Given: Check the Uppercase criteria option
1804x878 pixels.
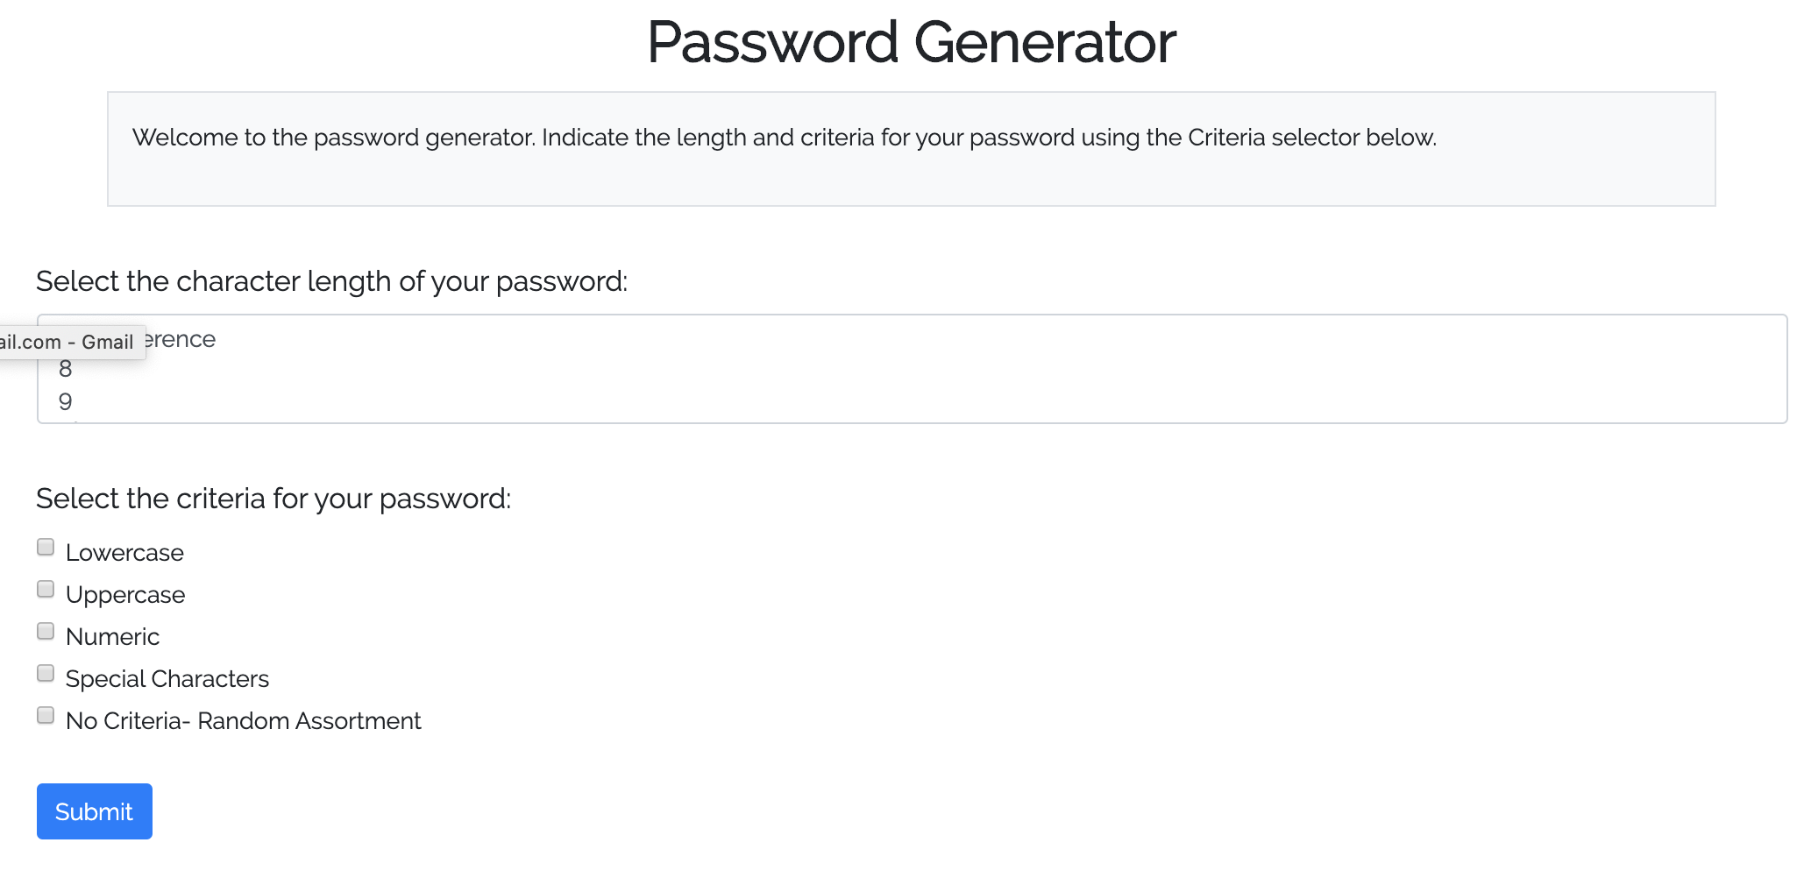Looking at the screenshot, I should 45,588.
